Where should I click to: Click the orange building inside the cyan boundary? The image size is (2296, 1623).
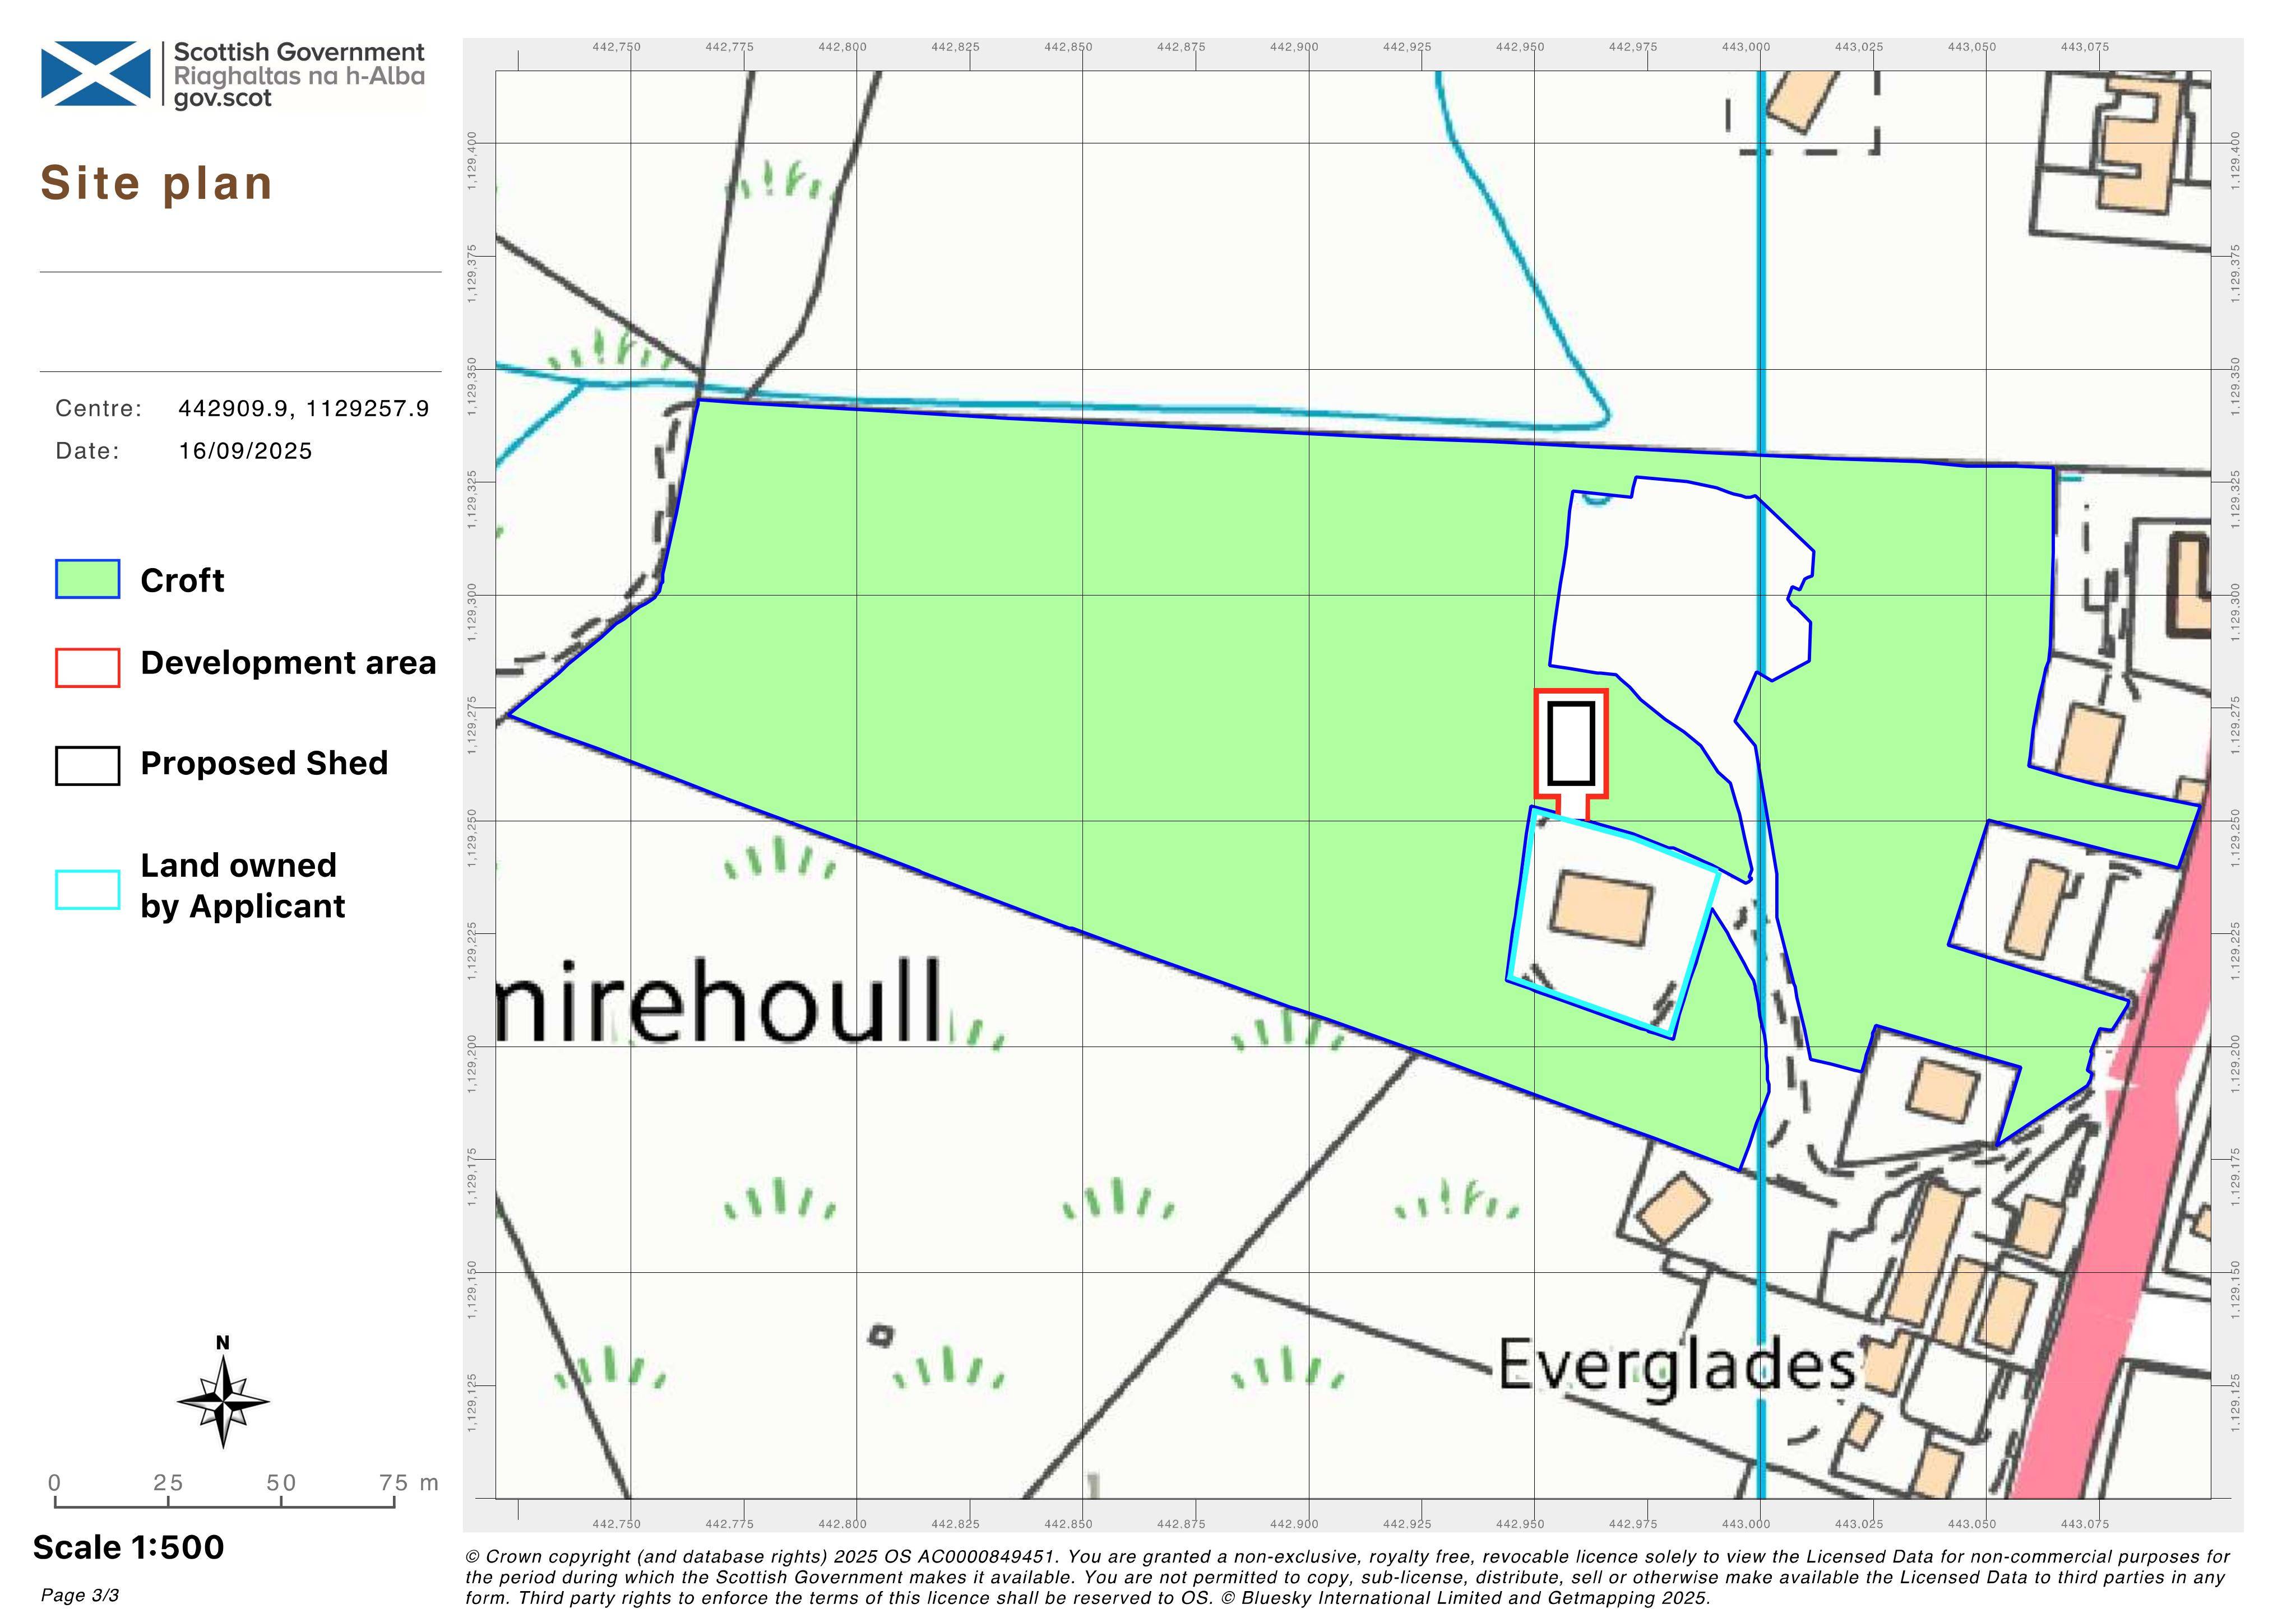tap(1601, 909)
